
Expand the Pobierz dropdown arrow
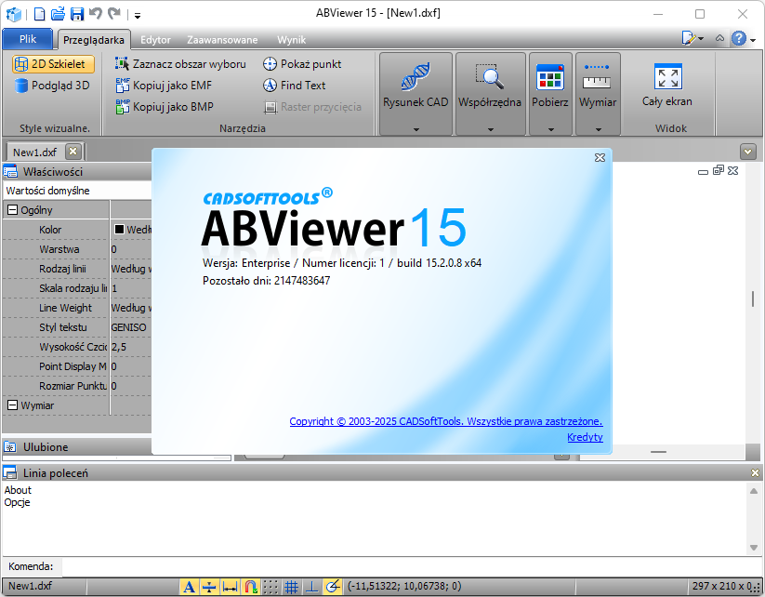(551, 129)
